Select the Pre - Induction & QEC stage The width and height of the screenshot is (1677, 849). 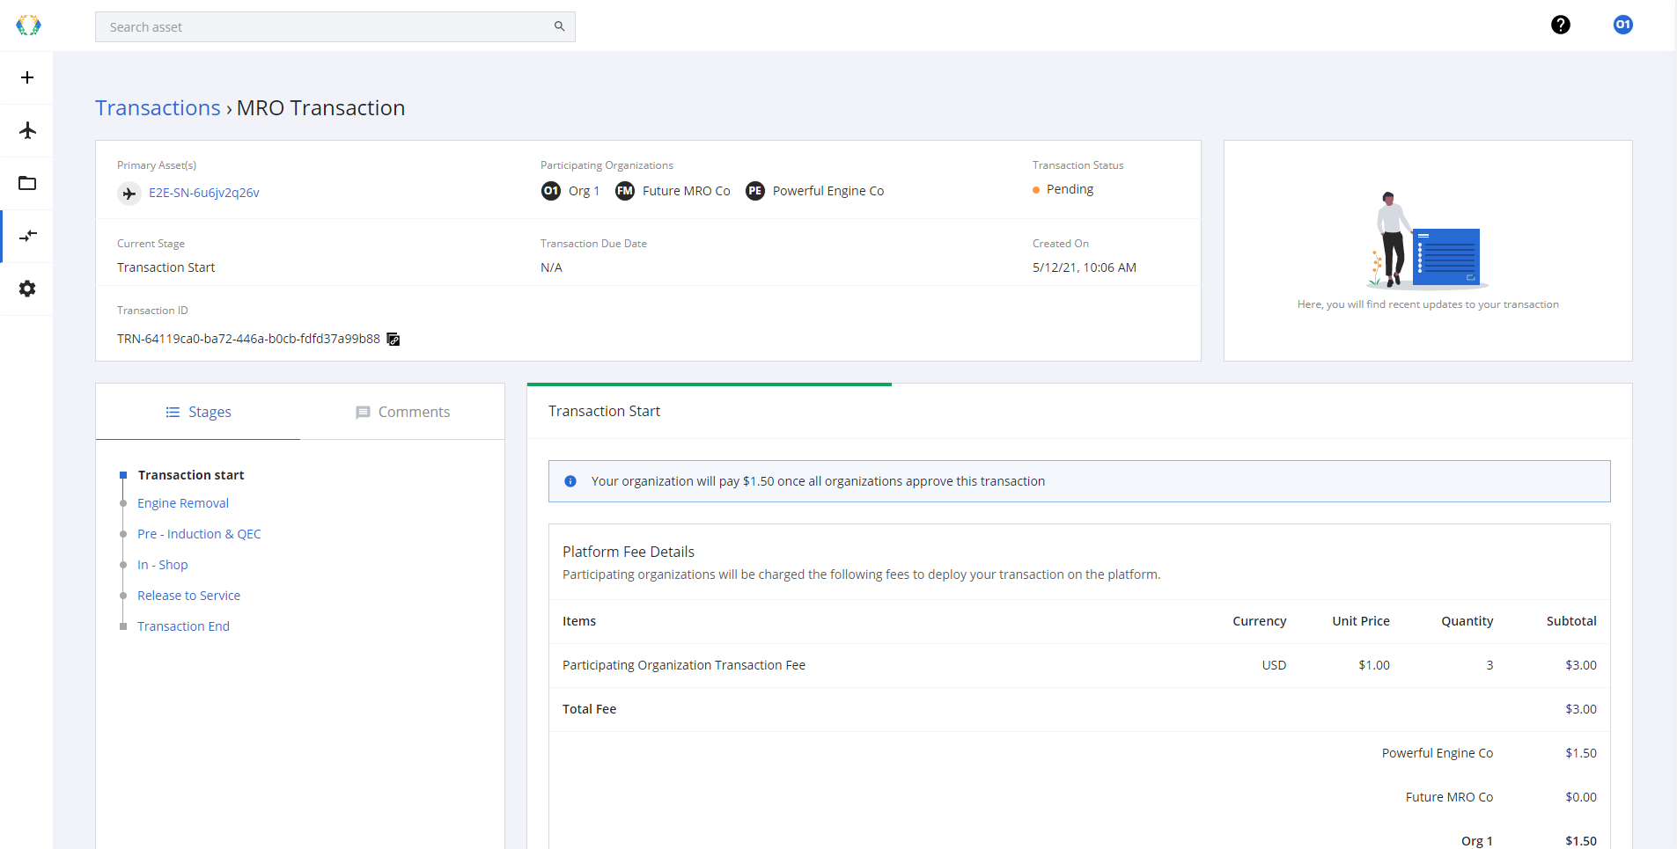(199, 534)
